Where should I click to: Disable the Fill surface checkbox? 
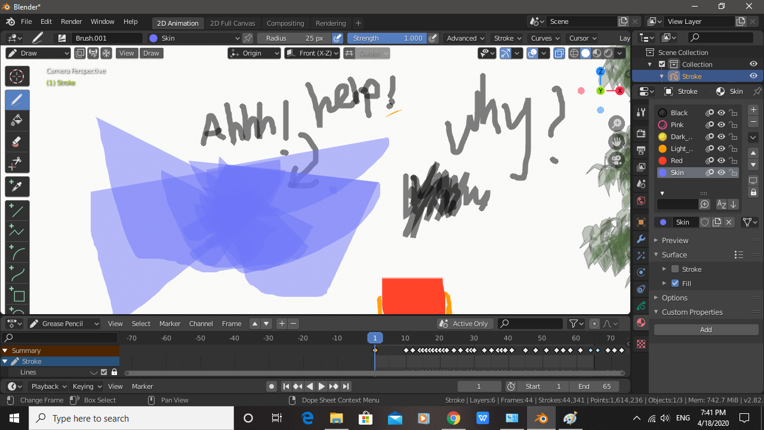coord(675,284)
